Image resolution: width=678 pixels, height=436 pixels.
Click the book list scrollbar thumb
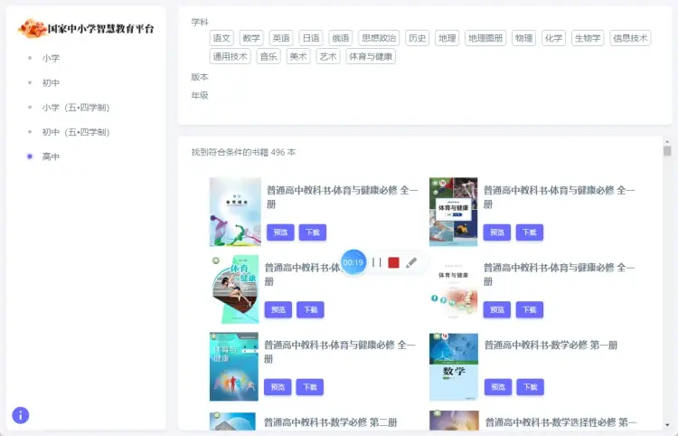667,151
